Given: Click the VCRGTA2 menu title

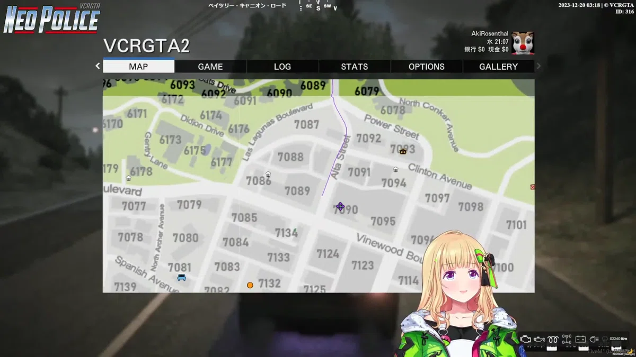Looking at the screenshot, I should coord(146,46).
